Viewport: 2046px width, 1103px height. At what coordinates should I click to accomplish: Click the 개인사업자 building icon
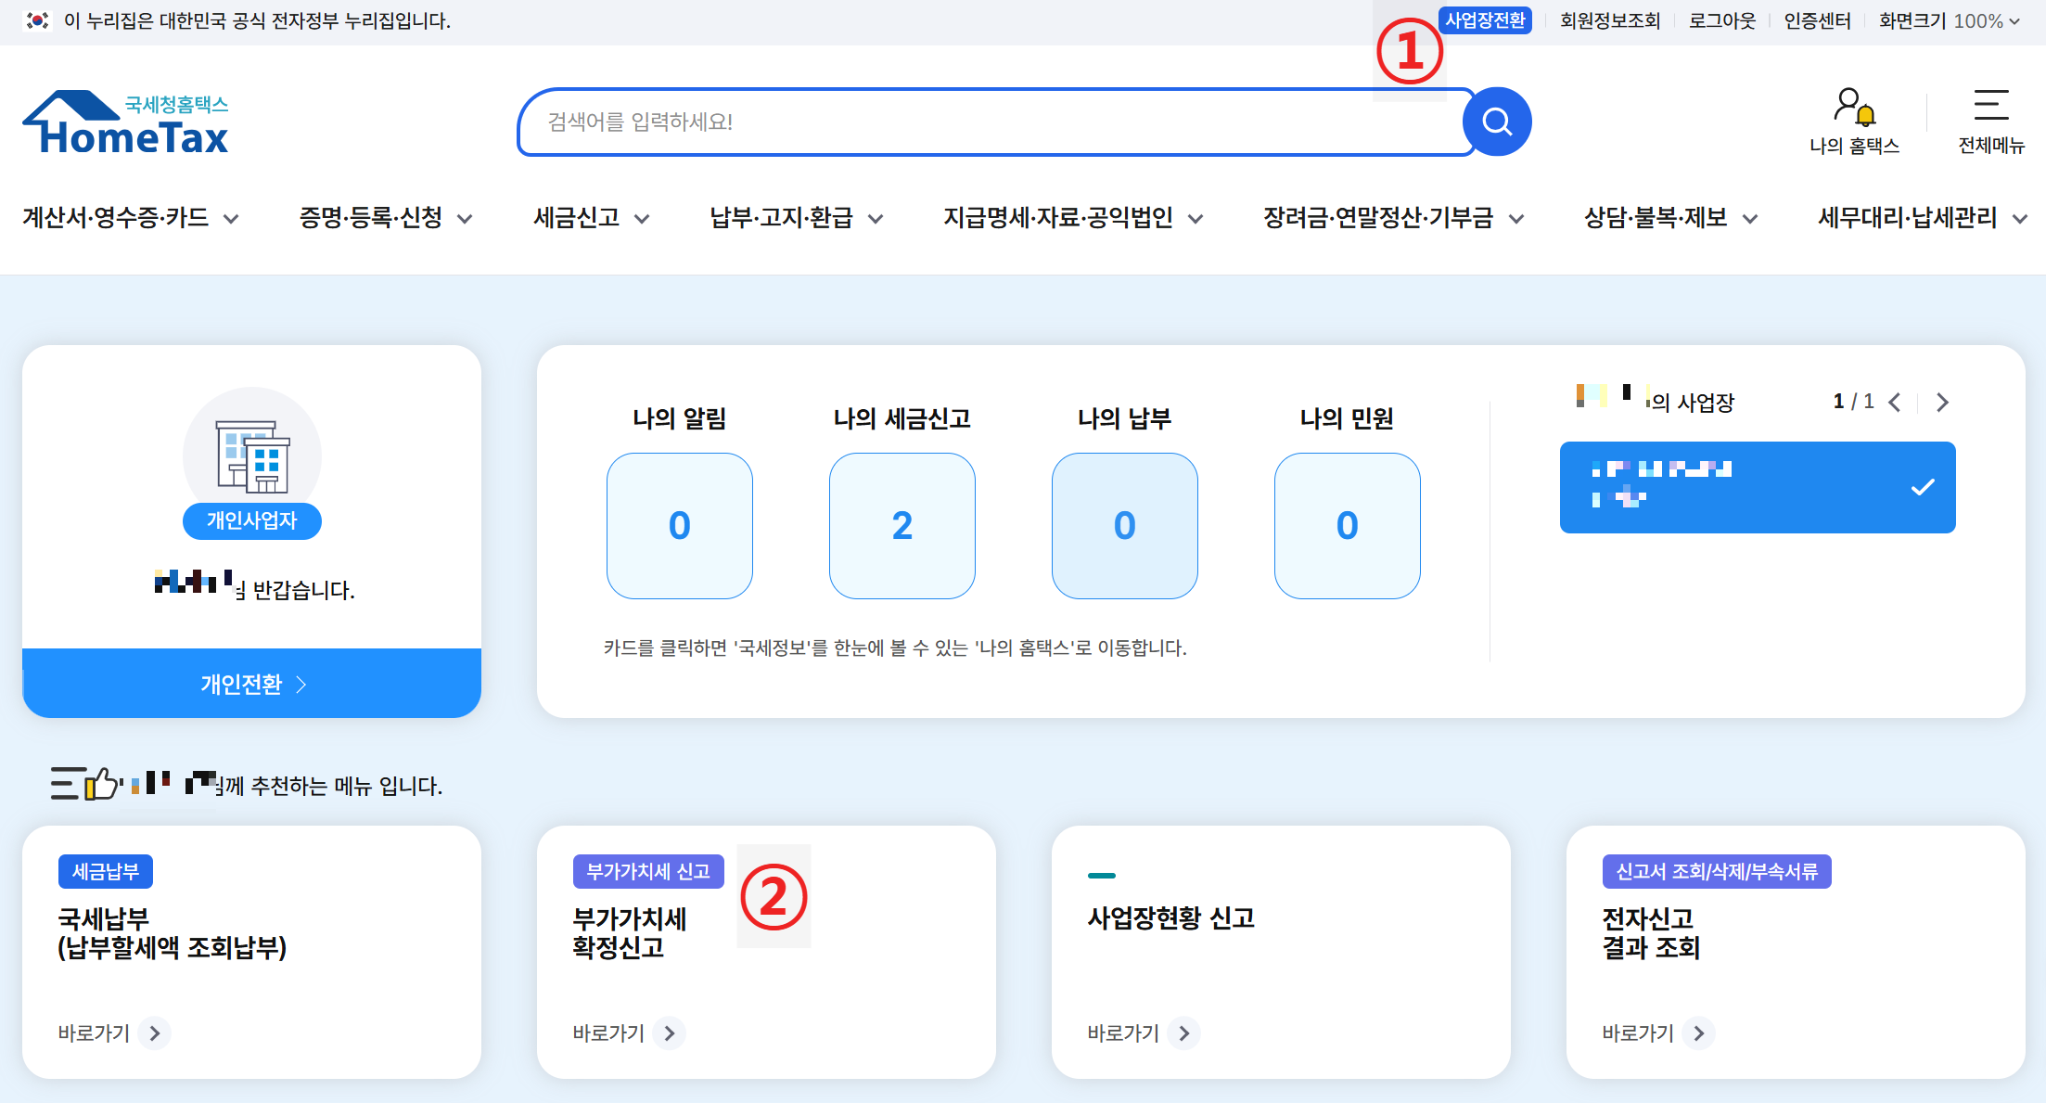[252, 456]
